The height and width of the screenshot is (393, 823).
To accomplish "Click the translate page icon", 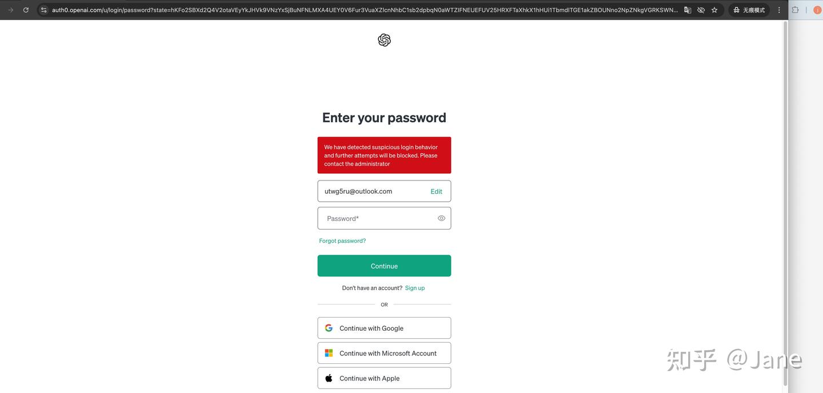I will [x=688, y=10].
